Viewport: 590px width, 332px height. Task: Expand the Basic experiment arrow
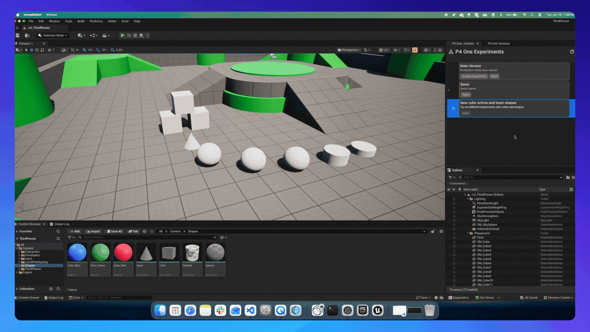click(x=449, y=90)
